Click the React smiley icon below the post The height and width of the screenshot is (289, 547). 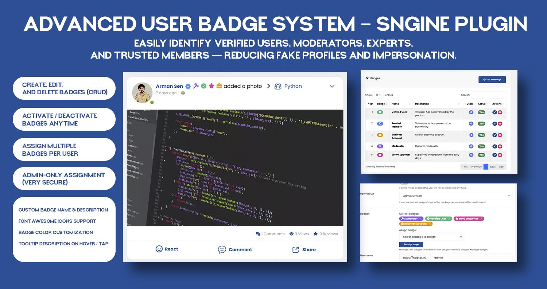pyautogui.click(x=159, y=249)
